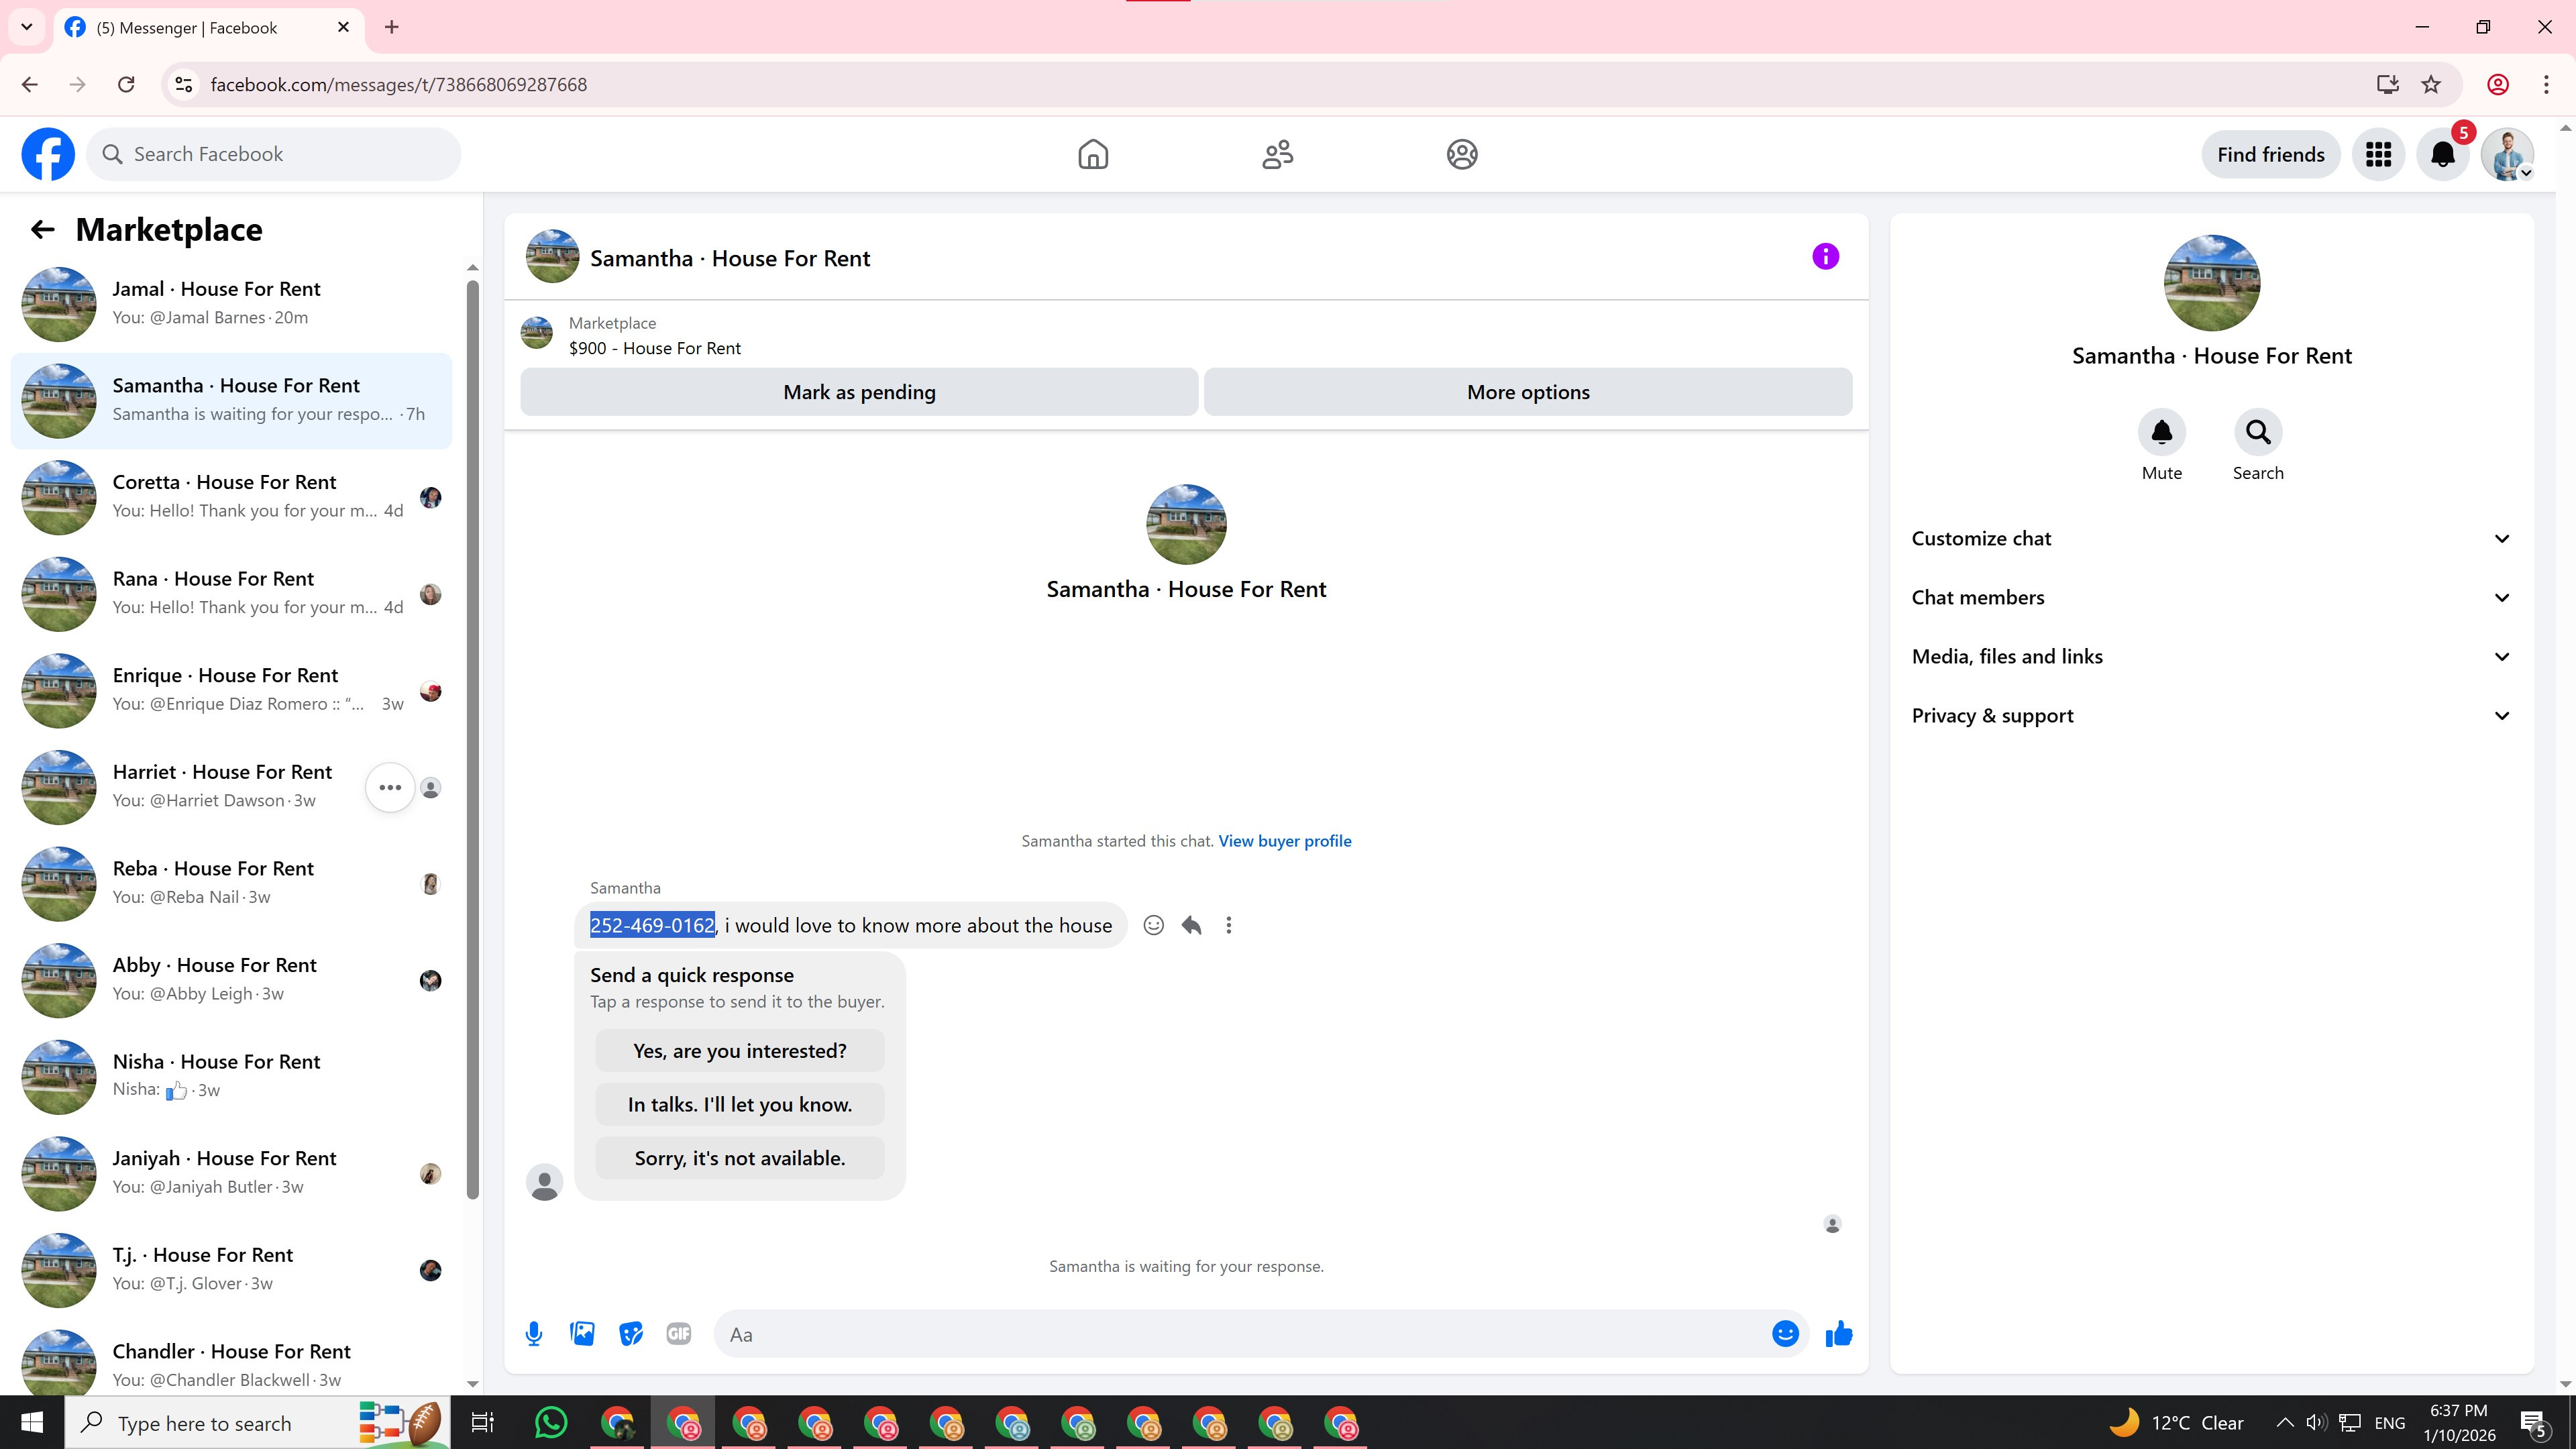The image size is (2576, 1449).
Task: Click the conversation list scrollbar
Action: pos(472,740)
